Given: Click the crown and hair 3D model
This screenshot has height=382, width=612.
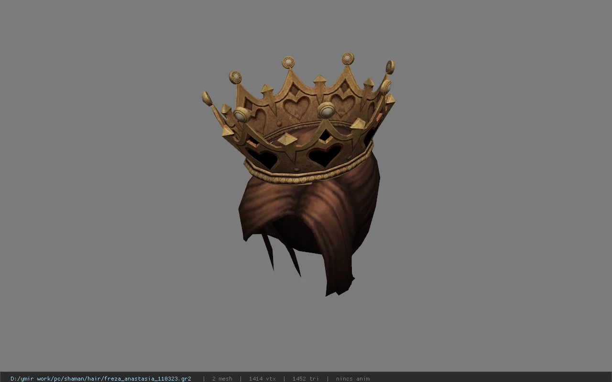Looking at the screenshot, I should tap(298, 174).
